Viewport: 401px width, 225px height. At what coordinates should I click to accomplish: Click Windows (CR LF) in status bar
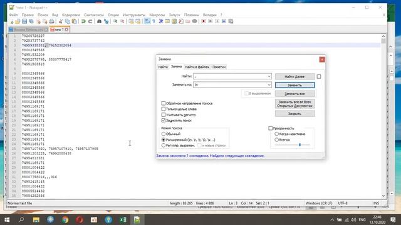point(319,203)
